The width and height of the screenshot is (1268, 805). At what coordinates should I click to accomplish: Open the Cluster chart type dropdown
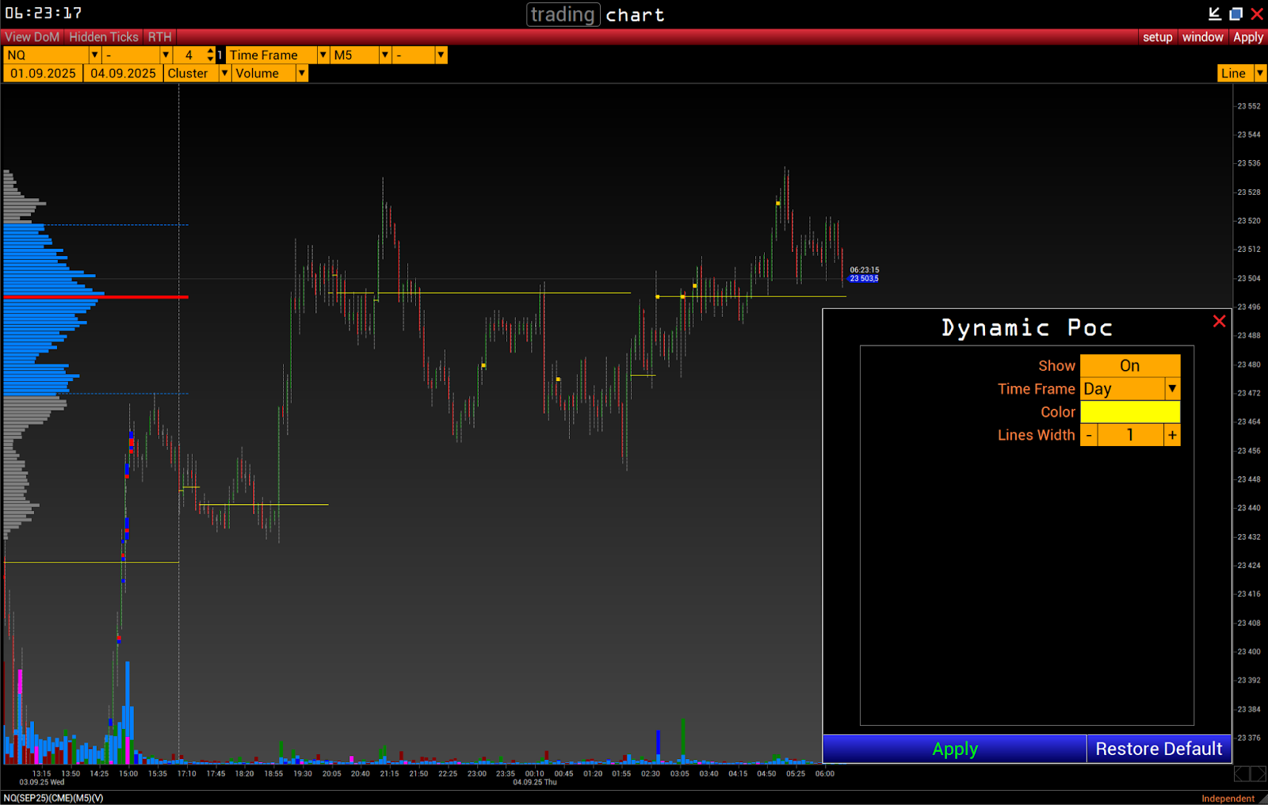pos(224,73)
